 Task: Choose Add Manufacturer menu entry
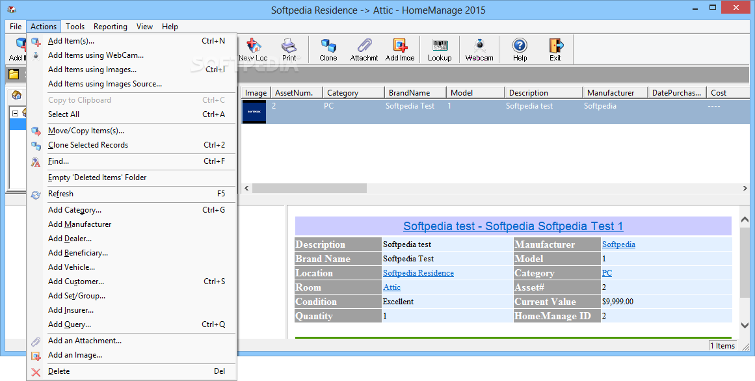click(132, 224)
